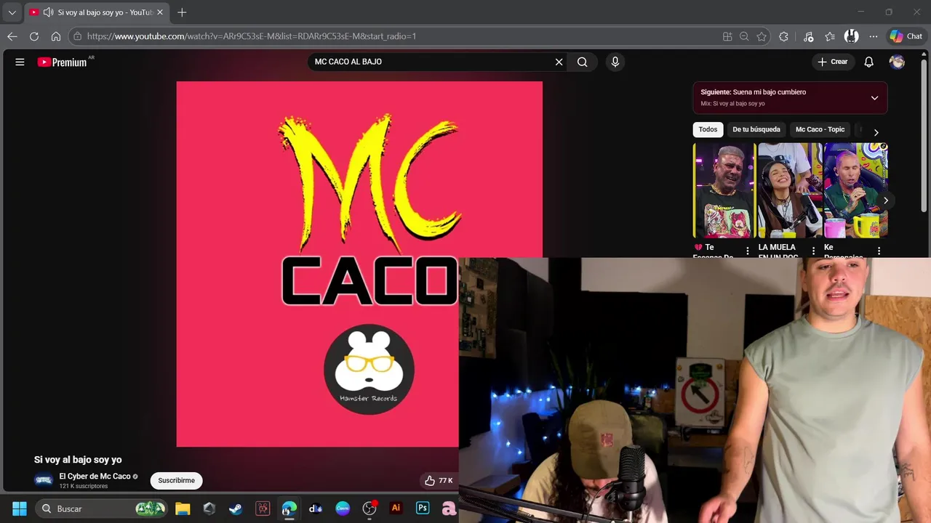931x523 pixels.
Task: Open options for 'Te' short
Action: 748,251
